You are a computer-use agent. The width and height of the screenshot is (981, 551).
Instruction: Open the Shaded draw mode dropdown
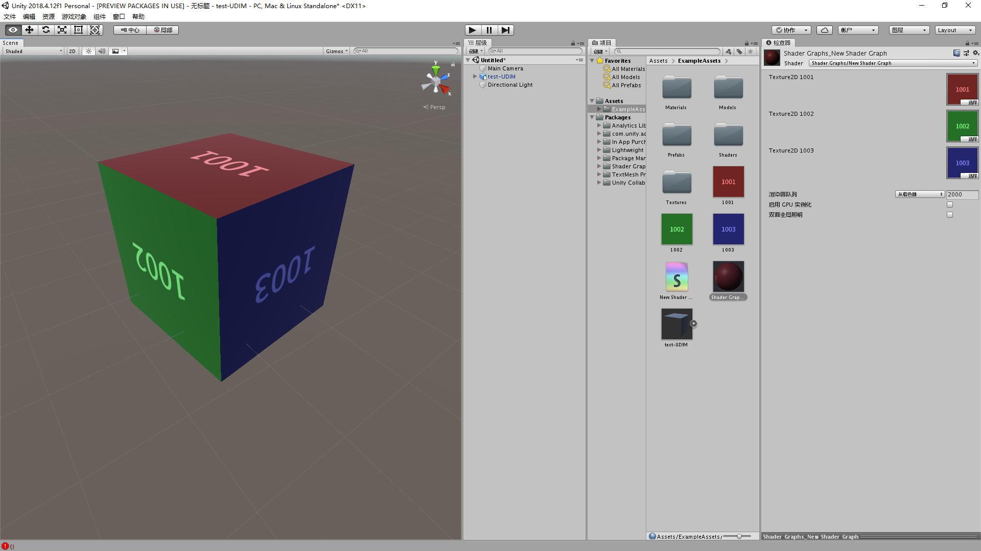(34, 51)
